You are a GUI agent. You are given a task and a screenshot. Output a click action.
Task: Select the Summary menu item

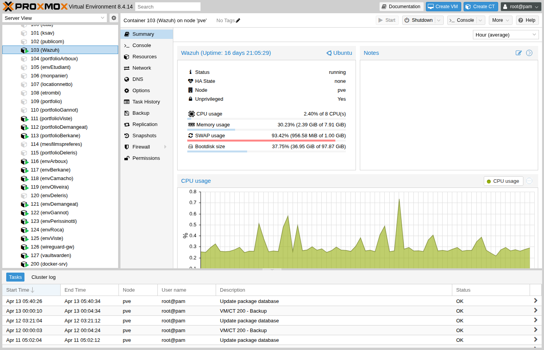coord(146,34)
